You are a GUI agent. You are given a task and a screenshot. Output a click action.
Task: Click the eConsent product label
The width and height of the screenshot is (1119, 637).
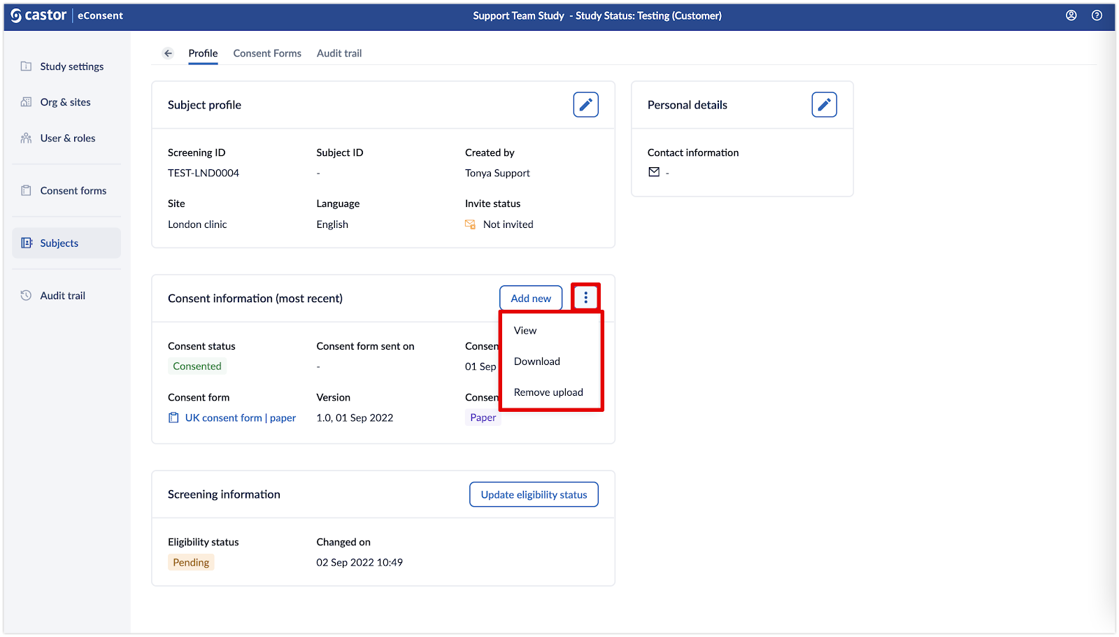click(x=100, y=15)
